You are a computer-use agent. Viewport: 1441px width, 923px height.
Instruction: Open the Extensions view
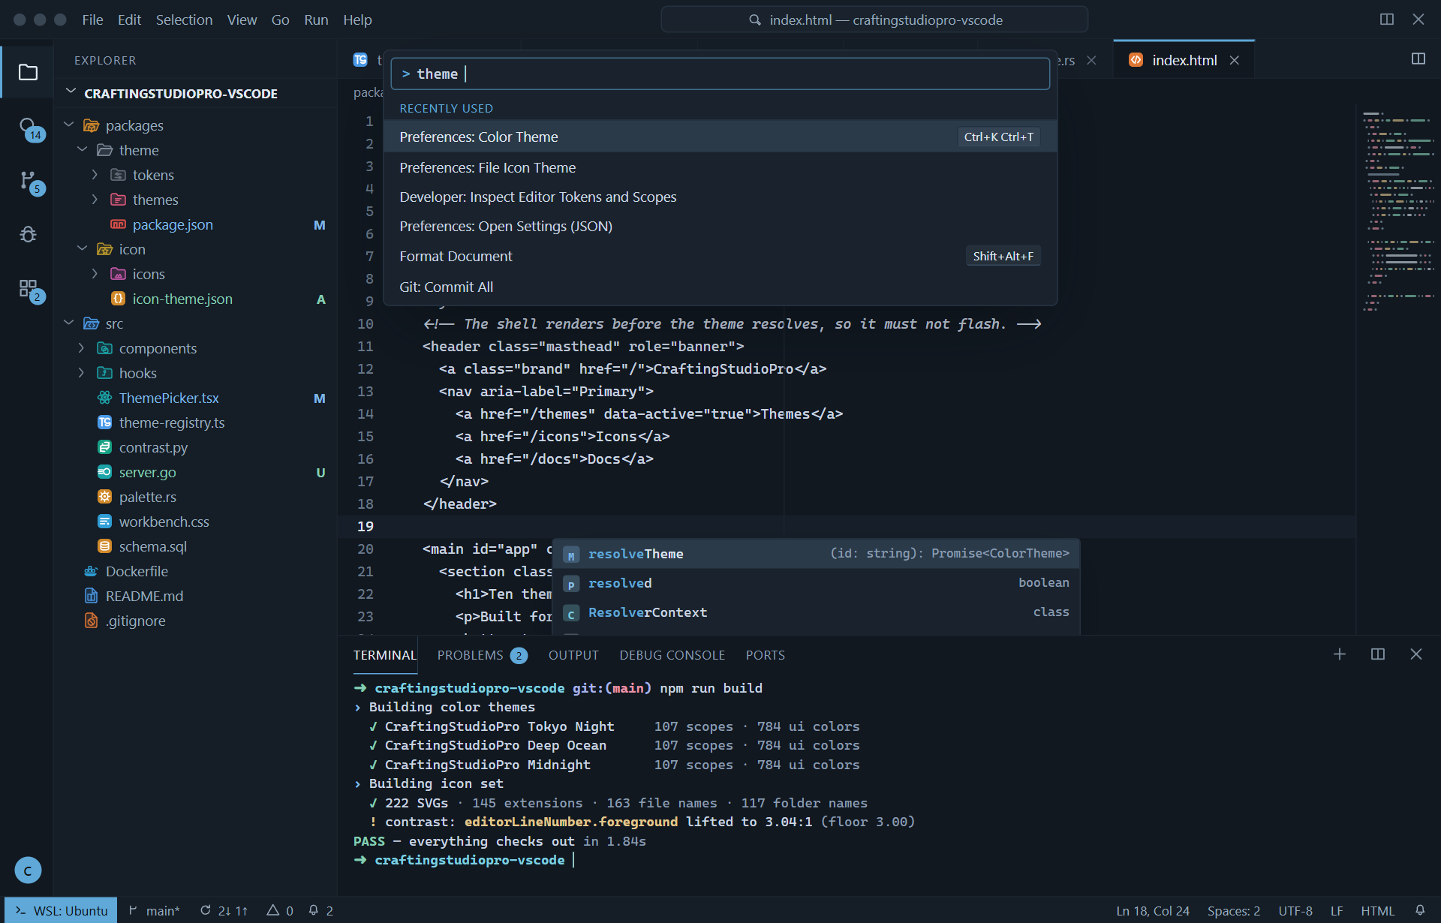click(x=28, y=288)
